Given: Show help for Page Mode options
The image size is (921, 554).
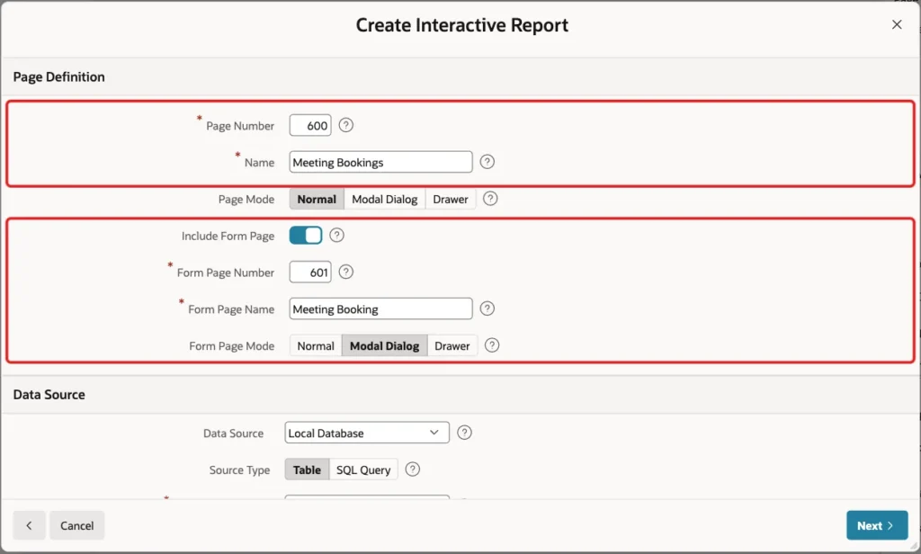Looking at the screenshot, I should click(x=490, y=199).
